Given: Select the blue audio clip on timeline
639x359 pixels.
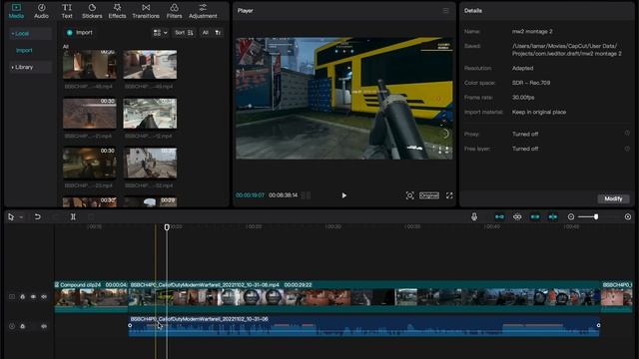Looking at the screenshot, I should (x=363, y=326).
